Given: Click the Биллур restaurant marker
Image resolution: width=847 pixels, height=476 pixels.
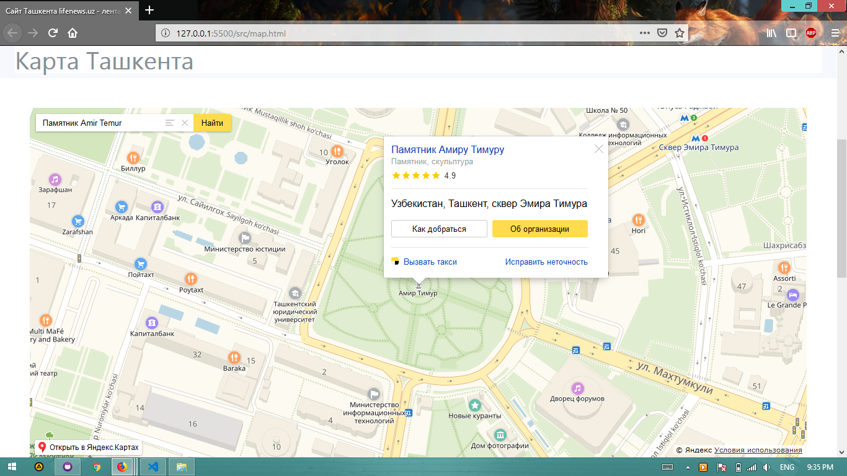Looking at the screenshot, I should coord(133,157).
